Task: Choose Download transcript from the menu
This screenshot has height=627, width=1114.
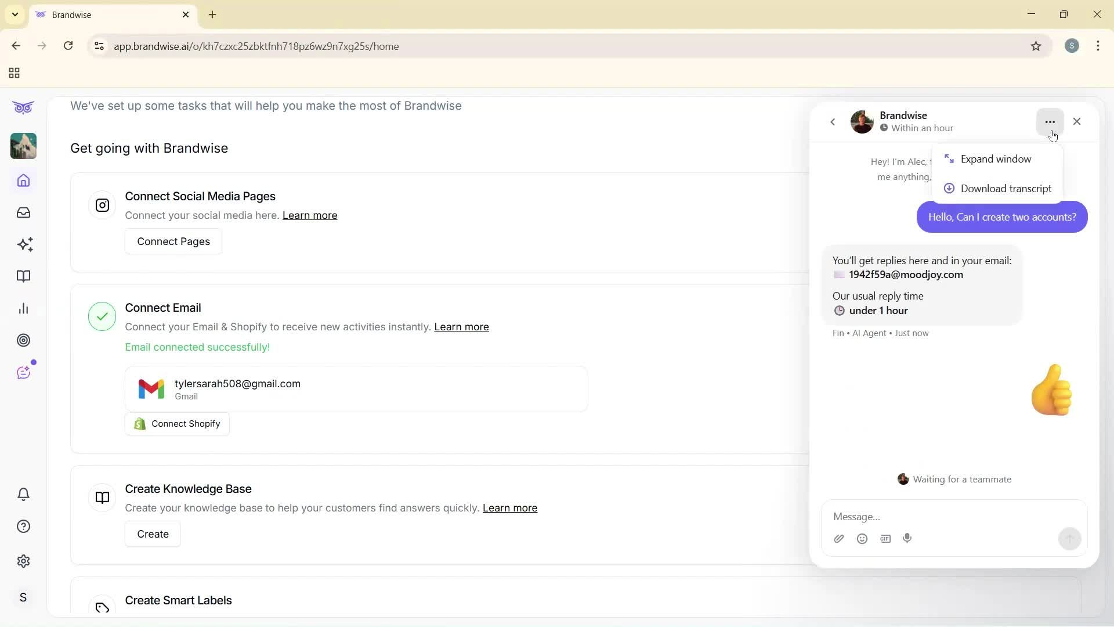Action: 1006,188
